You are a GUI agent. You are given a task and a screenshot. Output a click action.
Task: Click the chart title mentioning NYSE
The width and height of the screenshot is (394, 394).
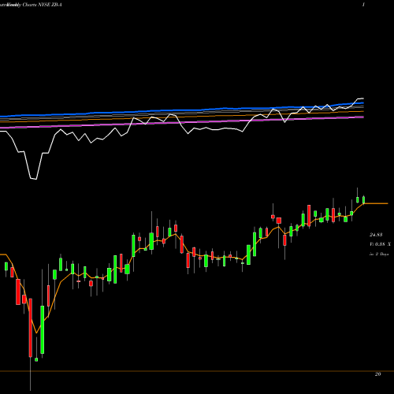point(31,5)
